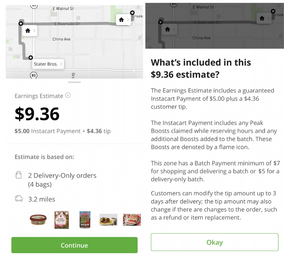The width and height of the screenshot is (284, 256).
Task: Expand the chevron on the bright map's left home marker
Action: click(x=34, y=31)
